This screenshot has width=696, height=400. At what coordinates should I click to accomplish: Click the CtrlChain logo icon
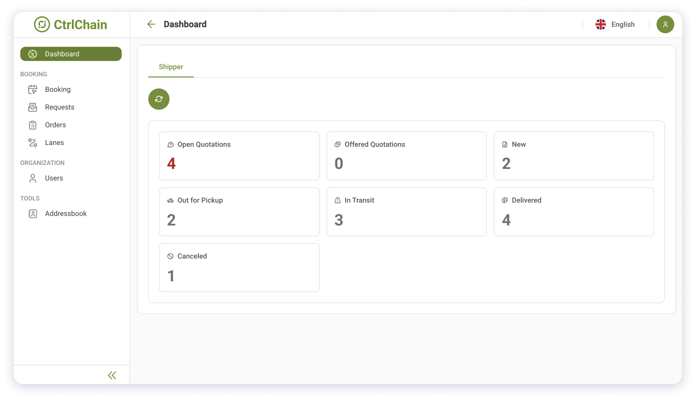42,24
